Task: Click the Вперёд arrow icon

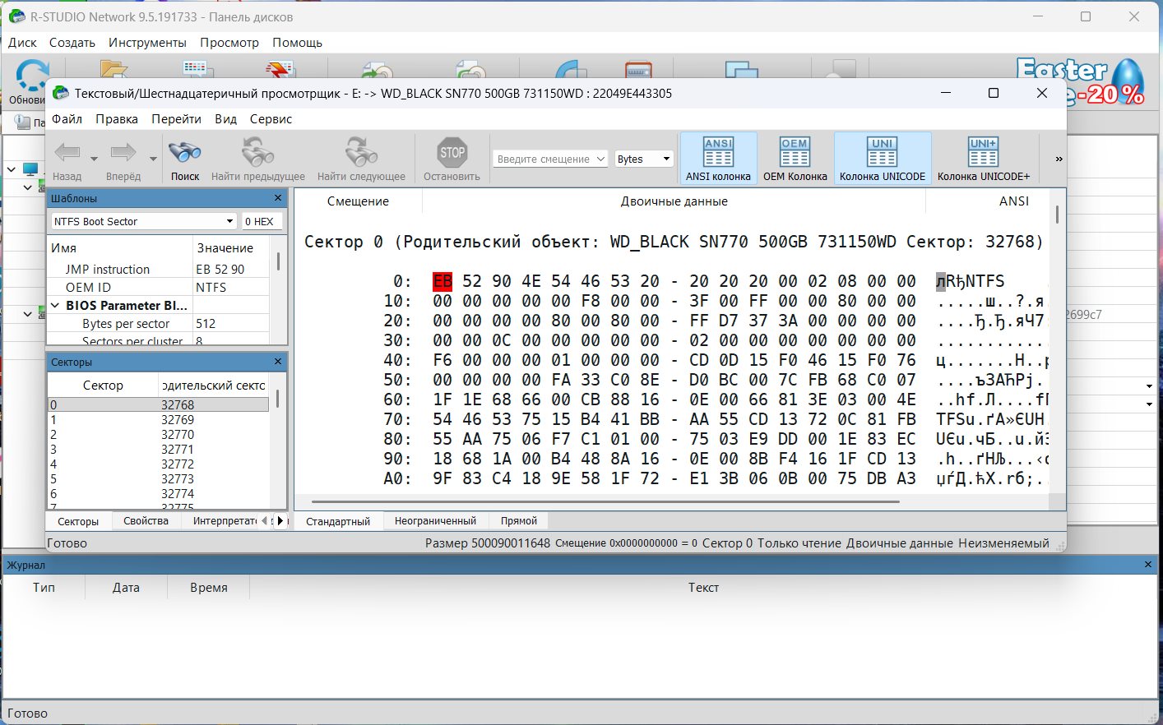Action: click(123, 153)
